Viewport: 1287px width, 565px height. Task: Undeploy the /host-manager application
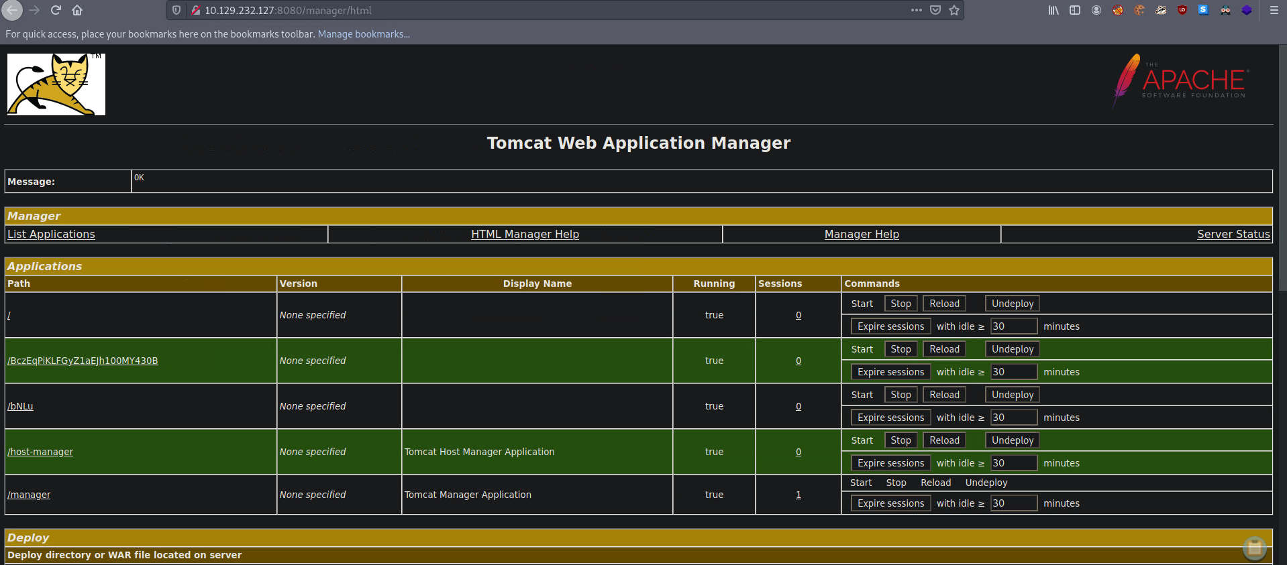pyautogui.click(x=1013, y=440)
